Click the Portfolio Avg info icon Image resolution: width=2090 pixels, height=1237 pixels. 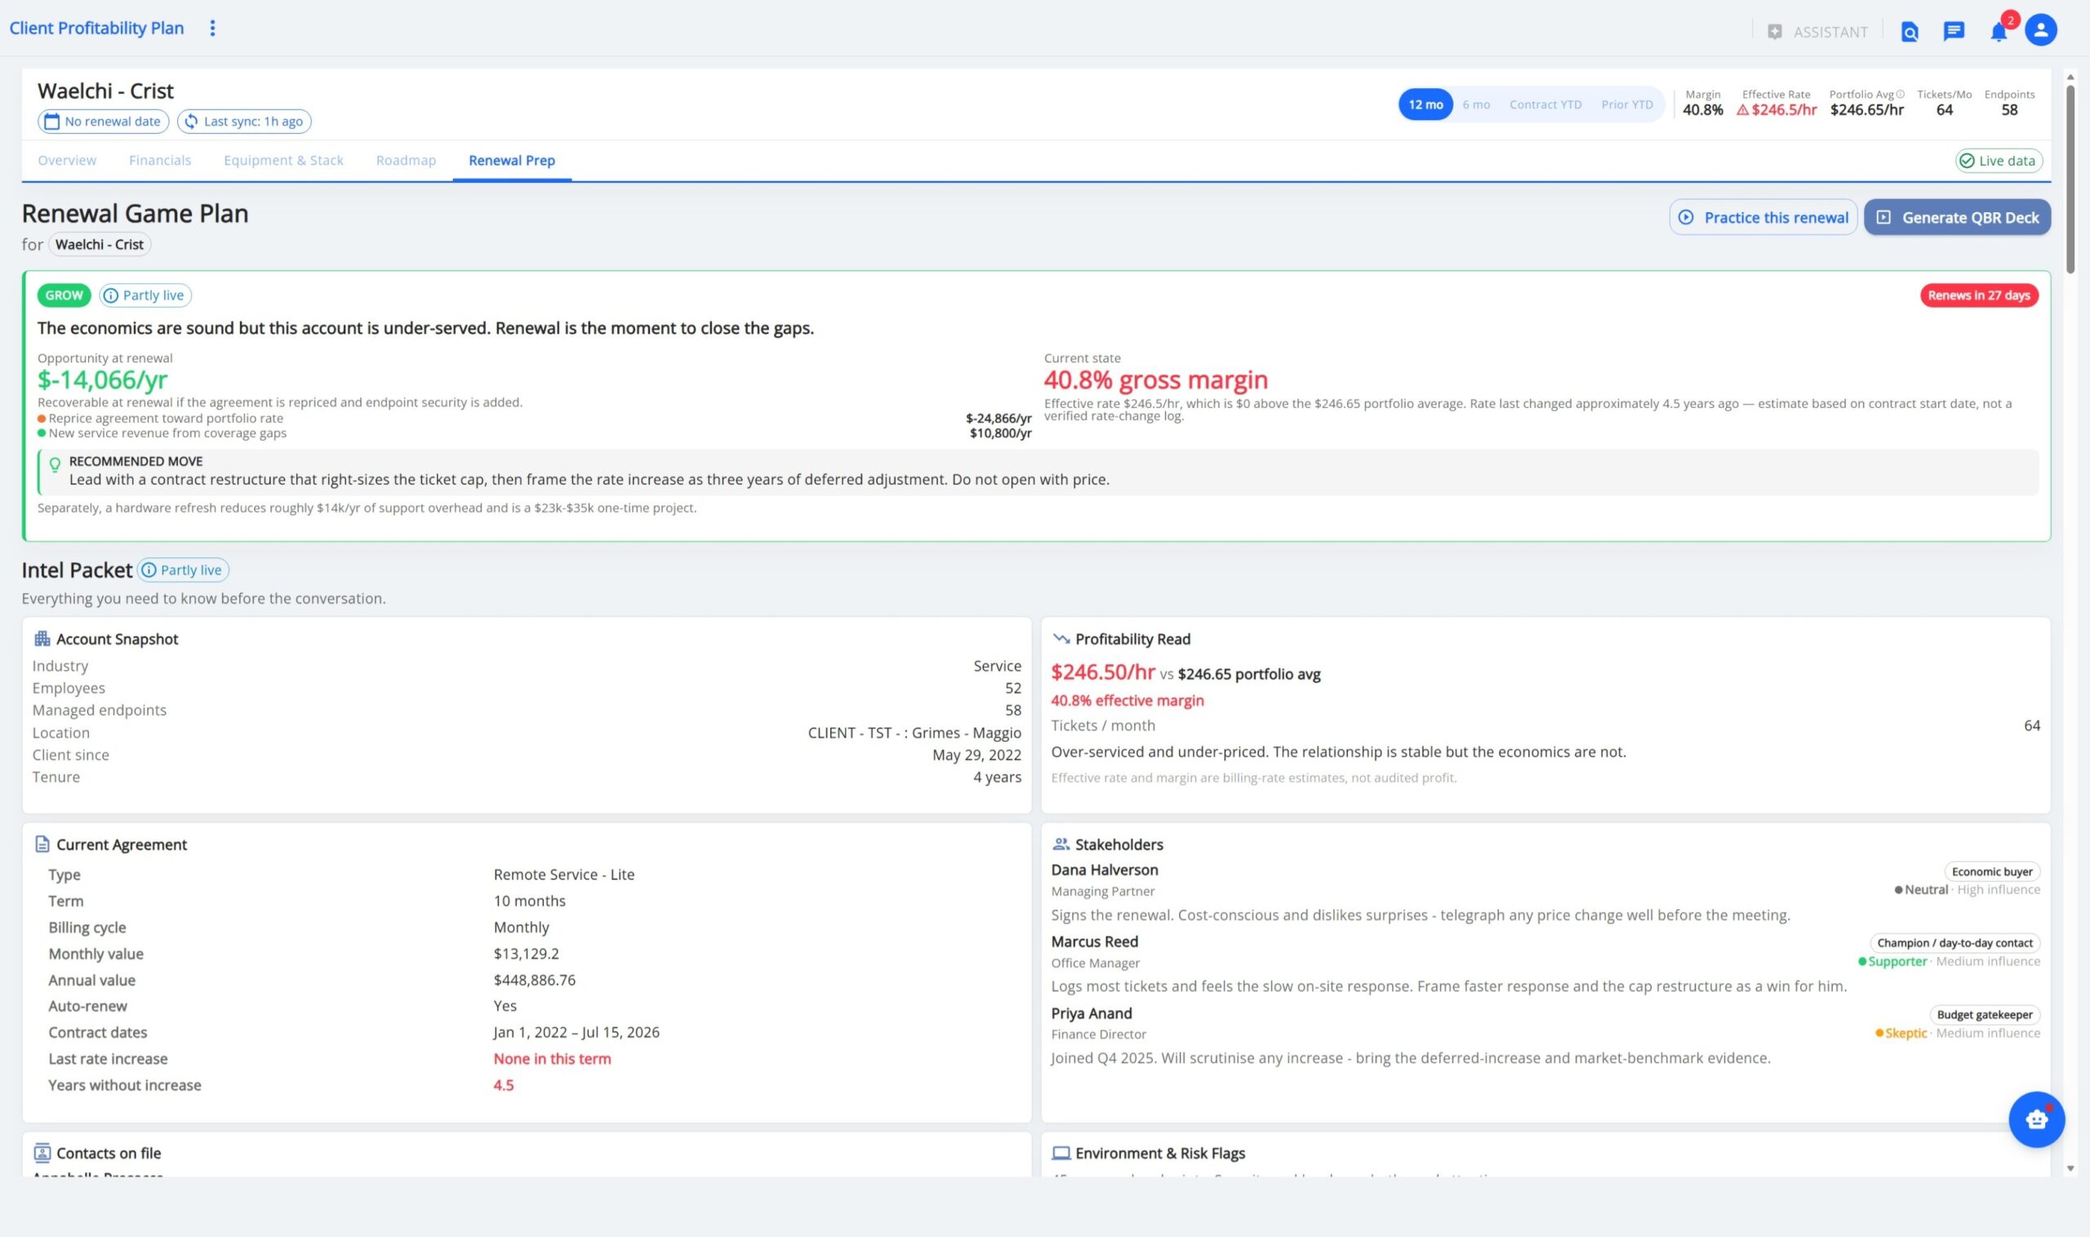(1900, 94)
